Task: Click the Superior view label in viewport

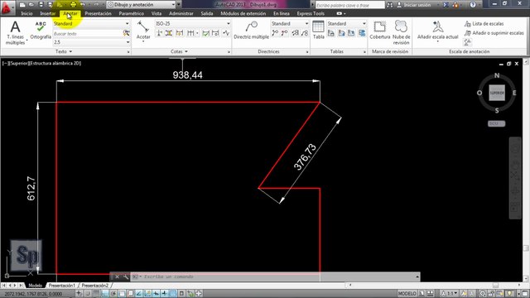Action: (19, 63)
